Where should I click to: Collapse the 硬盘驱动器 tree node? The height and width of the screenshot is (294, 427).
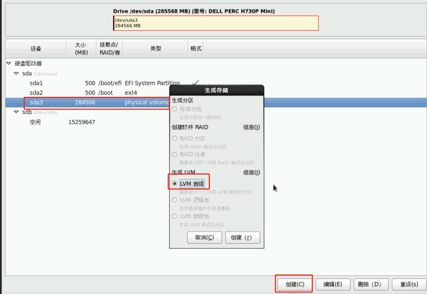coord(9,63)
